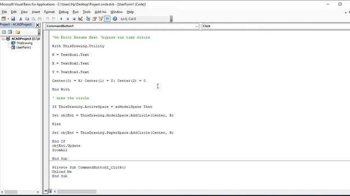Open the Click procedure dropdown
Screen dimensions: 350x196
pos(276,26)
